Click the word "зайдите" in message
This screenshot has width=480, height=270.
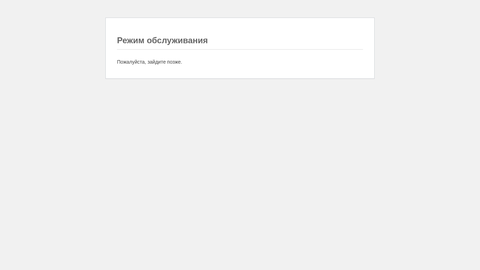click(156, 62)
